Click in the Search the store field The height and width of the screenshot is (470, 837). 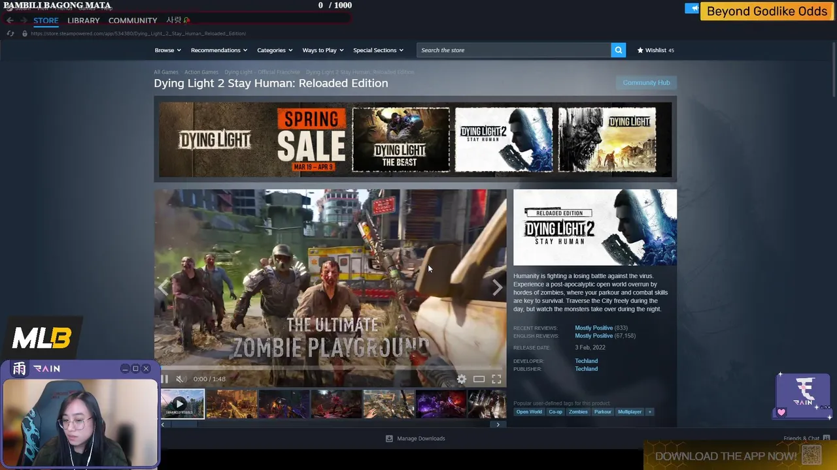click(x=513, y=50)
